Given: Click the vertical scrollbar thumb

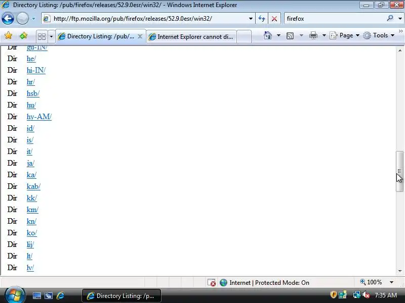Looking at the screenshot, I should (x=399, y=171).
